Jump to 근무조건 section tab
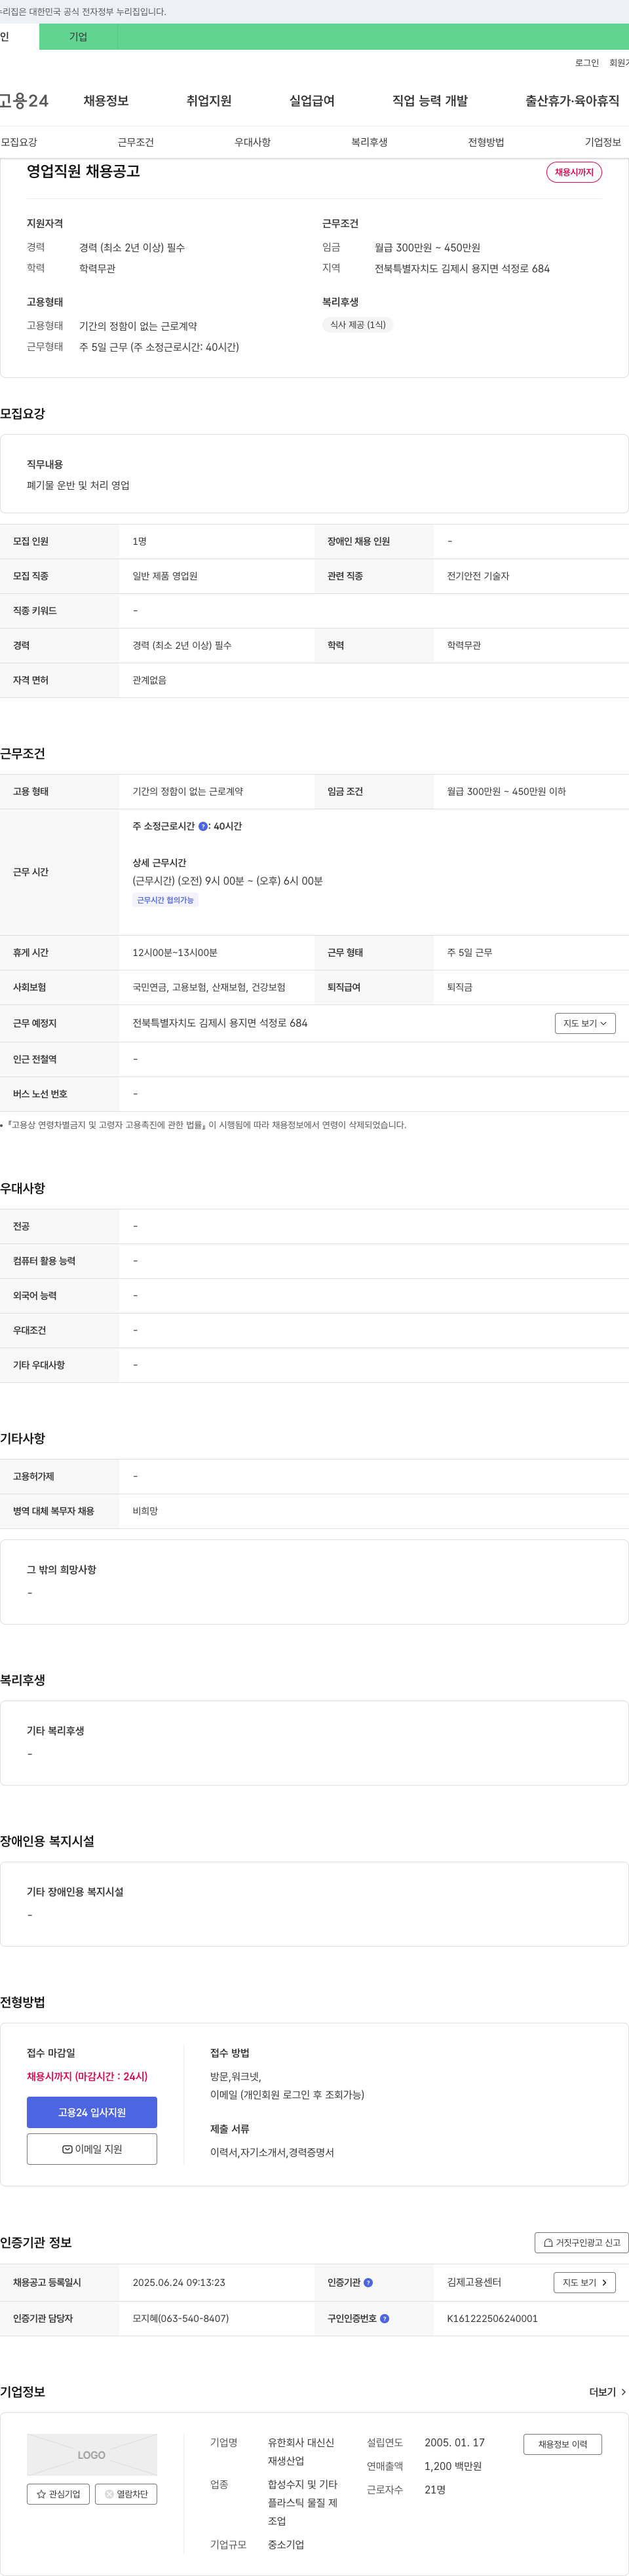629x2576 pixels. pos(136,142)
